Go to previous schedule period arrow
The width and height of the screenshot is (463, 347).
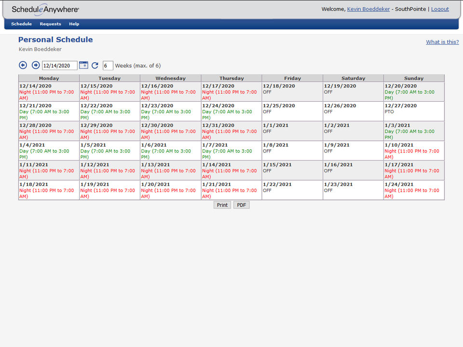coord(23,65)
